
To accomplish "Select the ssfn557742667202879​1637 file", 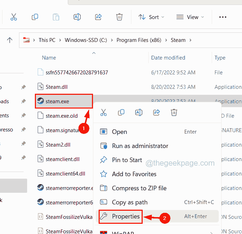I will pos(77,72).
